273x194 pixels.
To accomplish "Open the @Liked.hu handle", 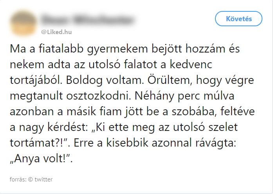I will pos(56,32).
